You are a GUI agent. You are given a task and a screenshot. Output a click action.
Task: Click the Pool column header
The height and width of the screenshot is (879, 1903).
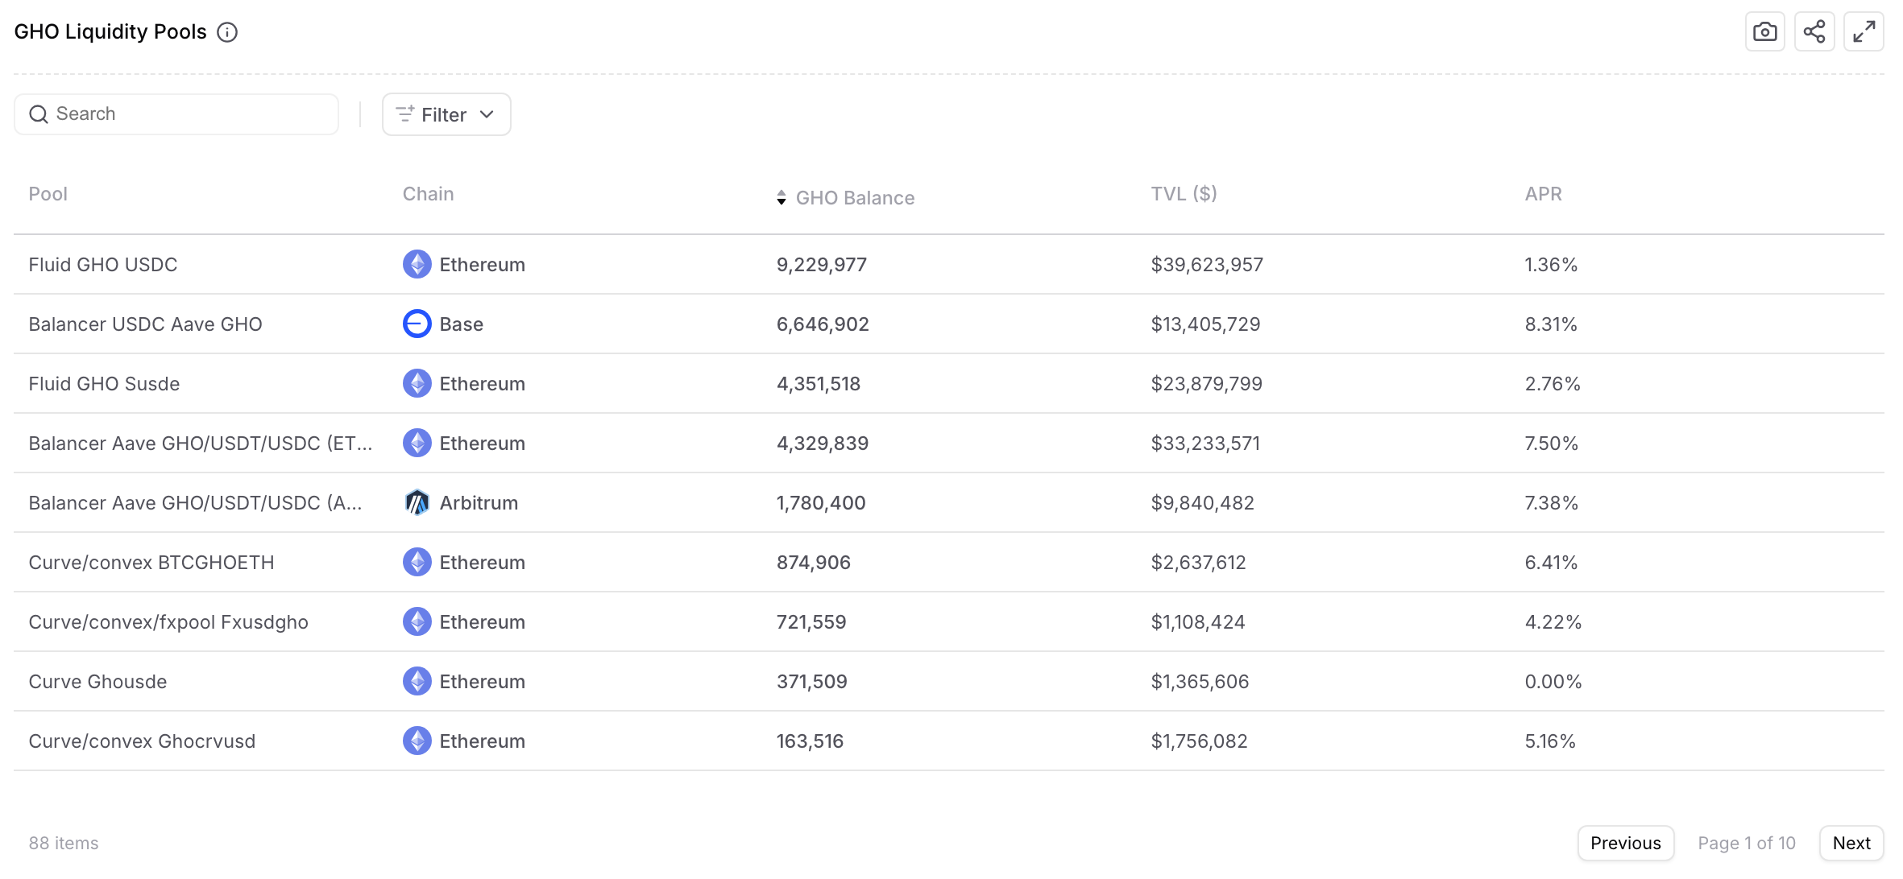click(48, 194)
